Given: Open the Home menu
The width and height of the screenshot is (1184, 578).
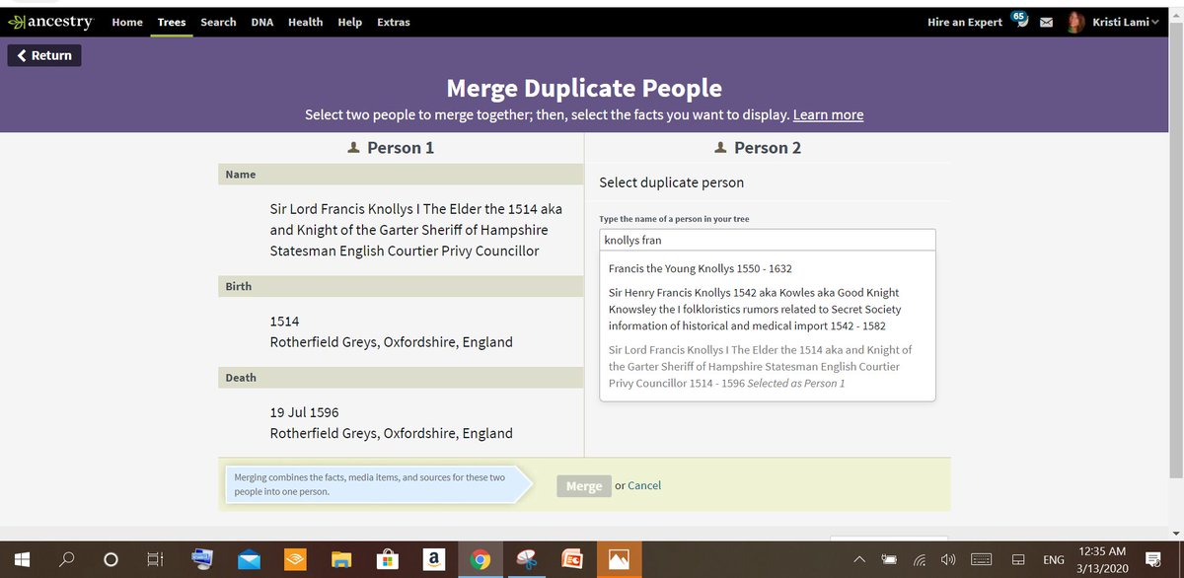Looking at the screenshot, I should [x=127, y=22].
